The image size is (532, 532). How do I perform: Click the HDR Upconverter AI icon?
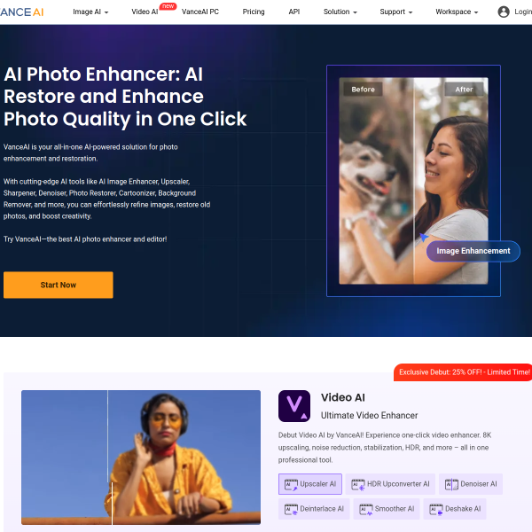pos(358,484)
